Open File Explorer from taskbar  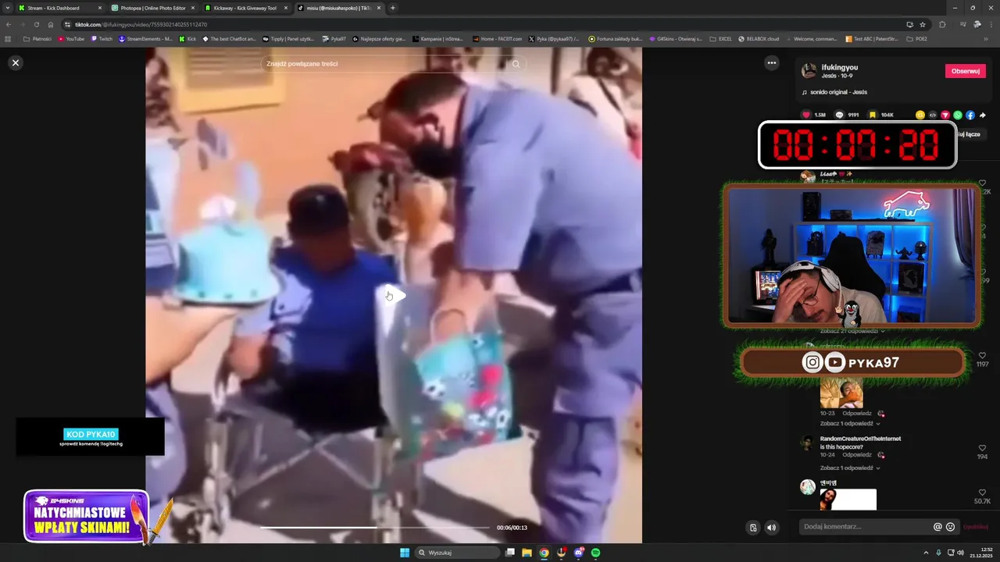(527, 553)
